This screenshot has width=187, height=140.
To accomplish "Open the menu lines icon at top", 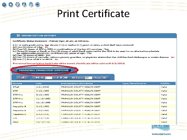I will pos(4,5).
